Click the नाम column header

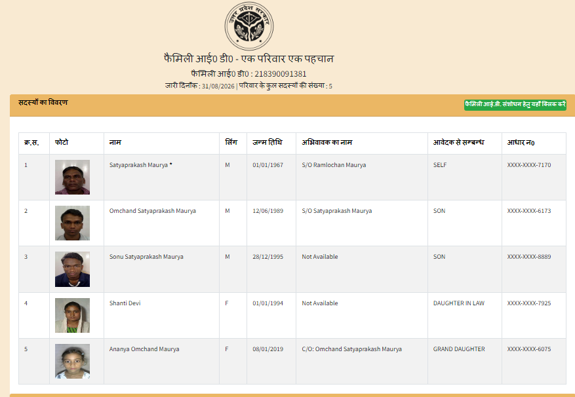[x=115, y=143]
